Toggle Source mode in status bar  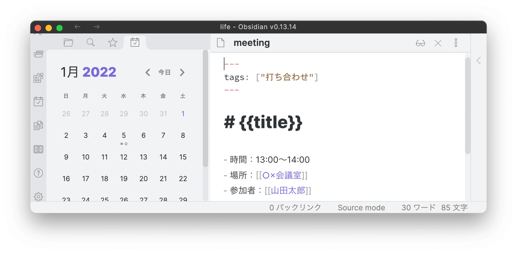click(x=361, y=207)
